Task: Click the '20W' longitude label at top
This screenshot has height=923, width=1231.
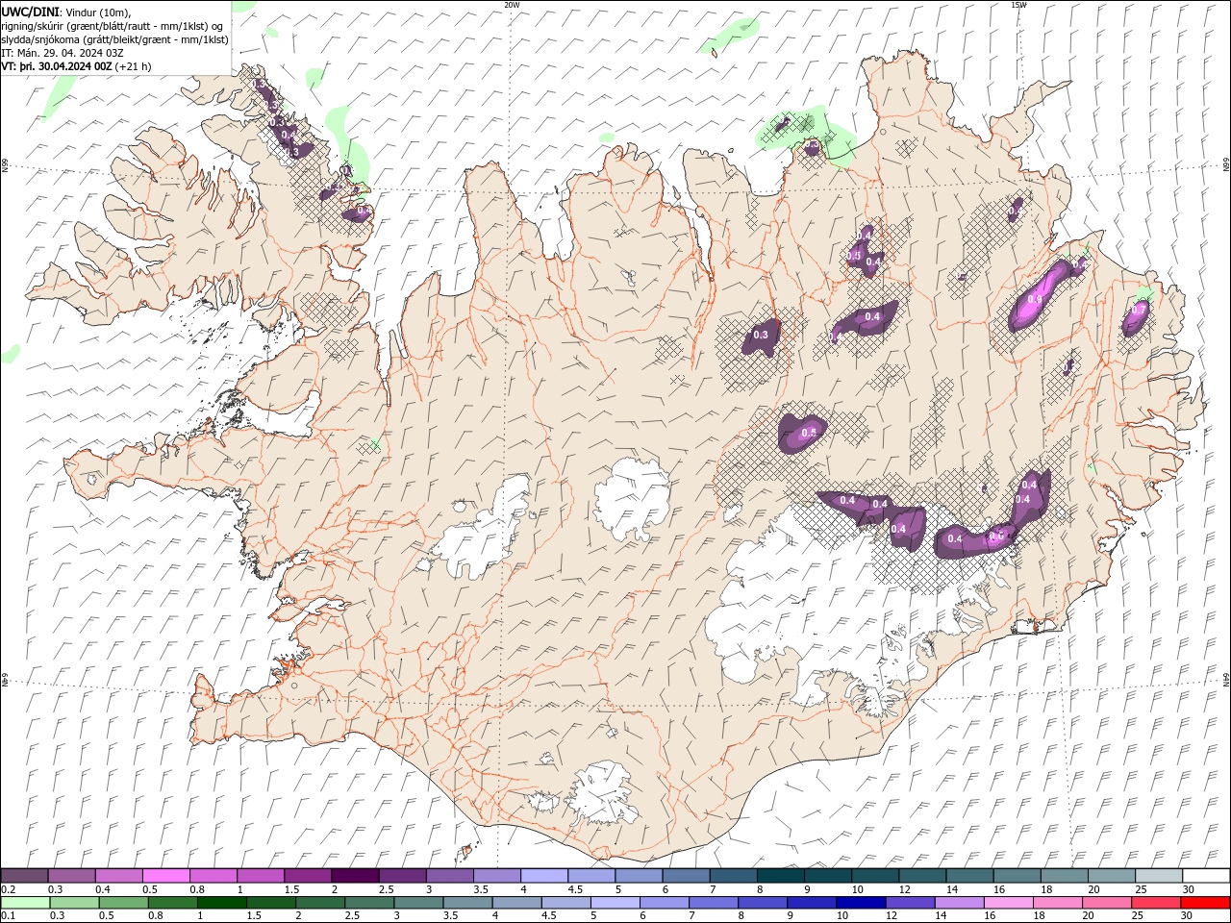Action: pyautogui.click(x=512, y=4)
